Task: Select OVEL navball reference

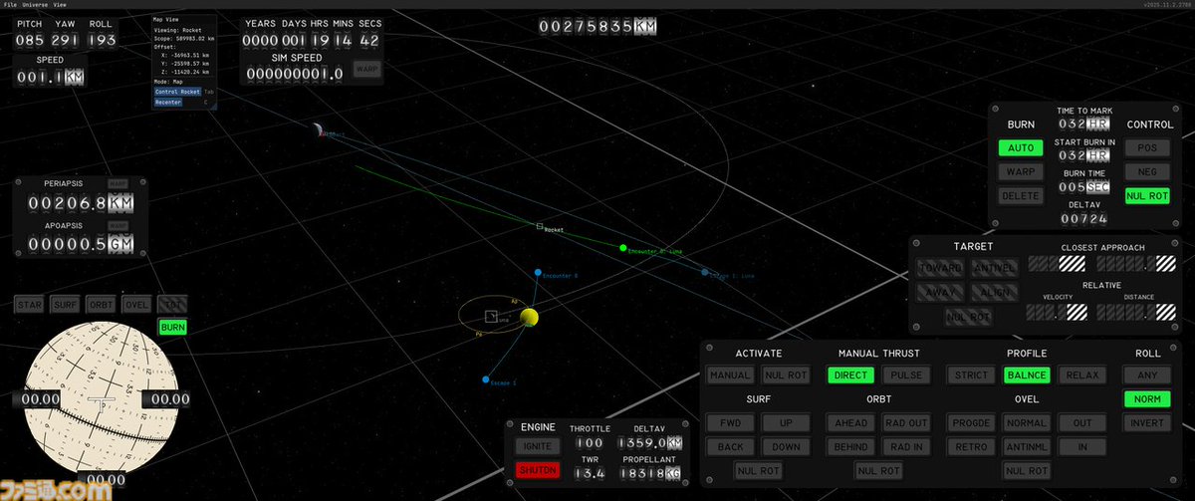Action: pos(136,305)
